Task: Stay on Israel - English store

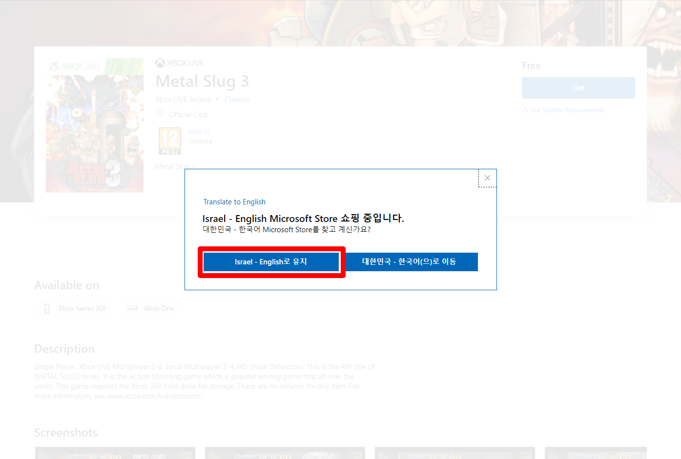Action: (x=271, y=262)
